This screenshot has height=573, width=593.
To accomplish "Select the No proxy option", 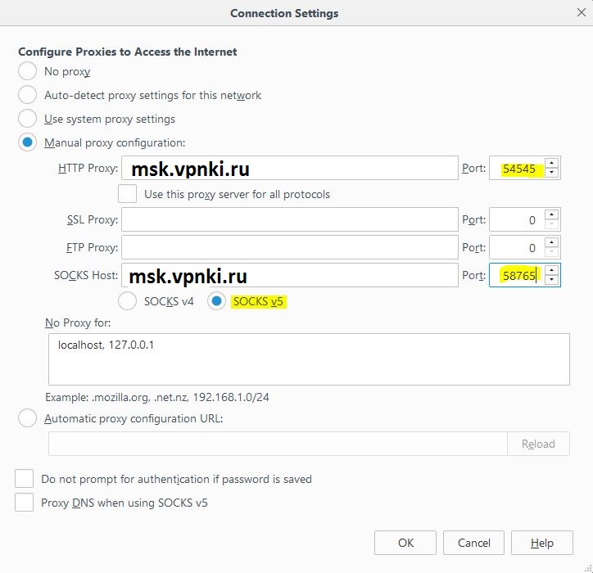I will [x=27, y=71].
